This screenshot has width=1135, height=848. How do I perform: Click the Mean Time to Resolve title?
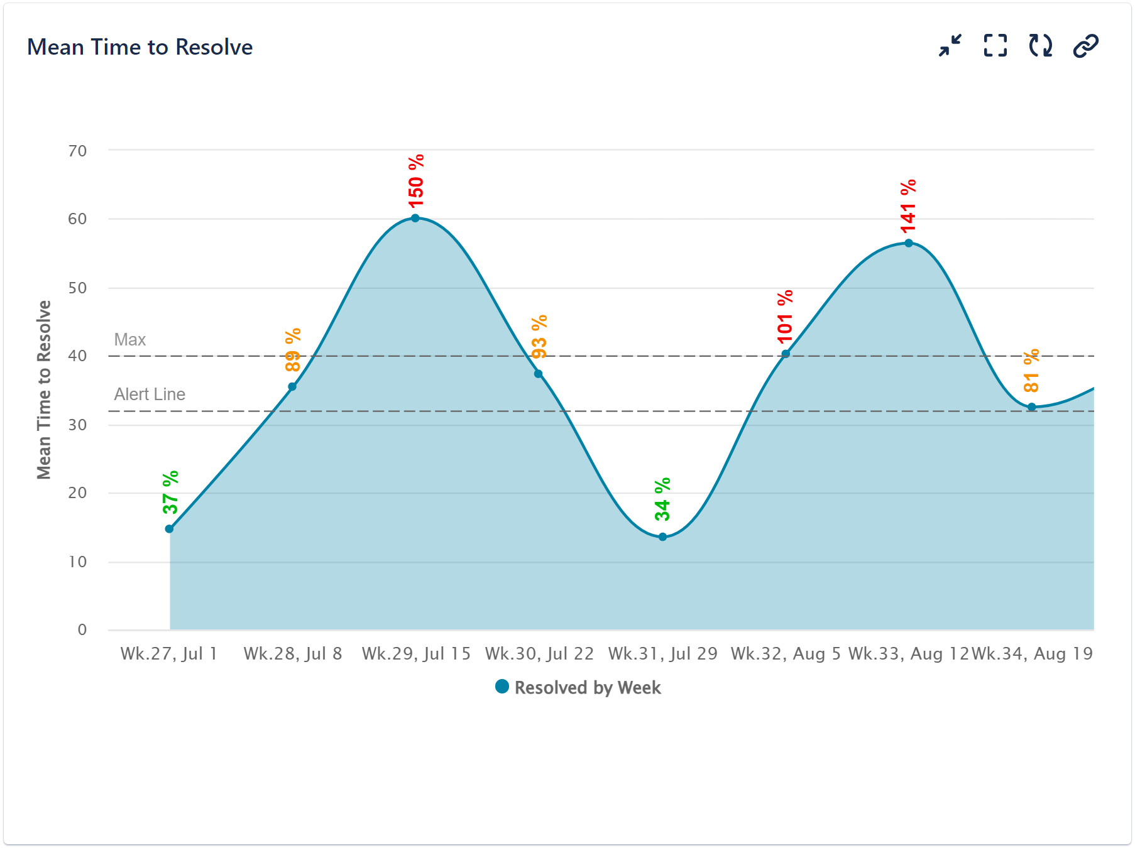point(140,46)
